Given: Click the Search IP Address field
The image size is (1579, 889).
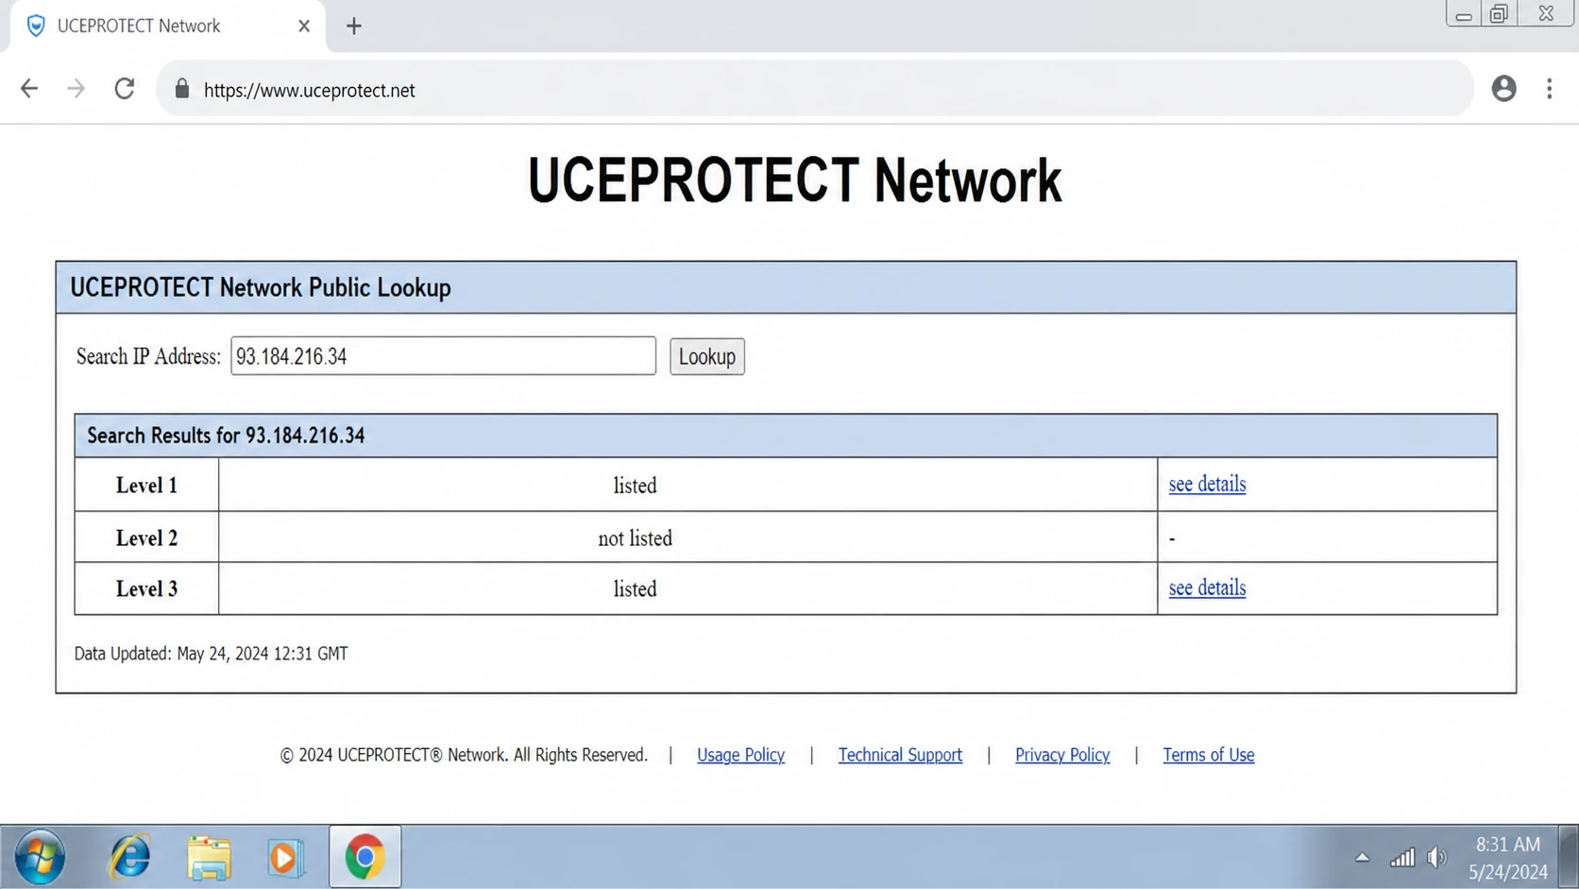Looking at the screenshot, I should [443, 356].
